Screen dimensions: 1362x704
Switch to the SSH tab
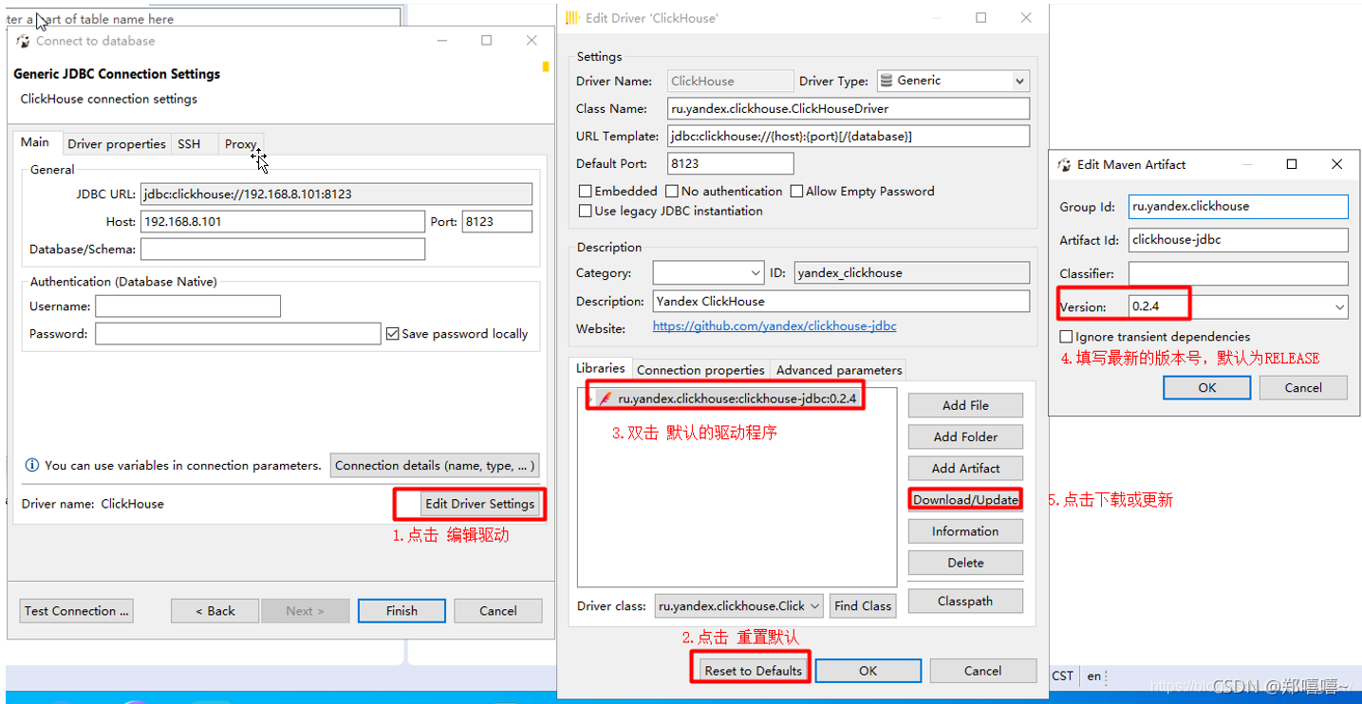pyautogui.click(x=189, y=144)
